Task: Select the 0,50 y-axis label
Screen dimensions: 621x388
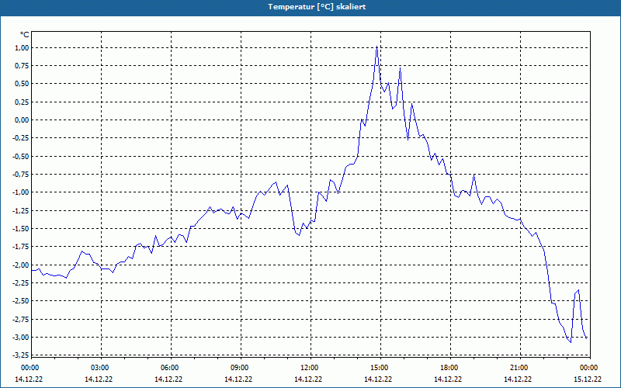Action: coord(23,84)
